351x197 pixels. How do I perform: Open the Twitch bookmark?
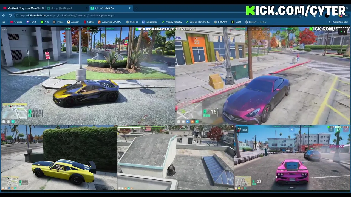click(31, 22)
